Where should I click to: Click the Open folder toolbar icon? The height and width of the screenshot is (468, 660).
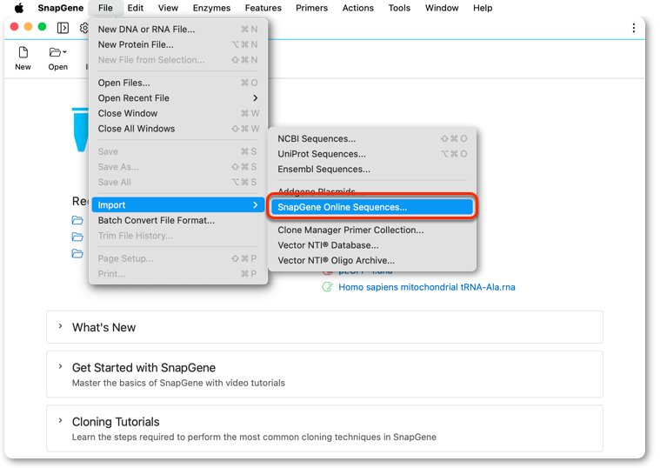(55, 52)
